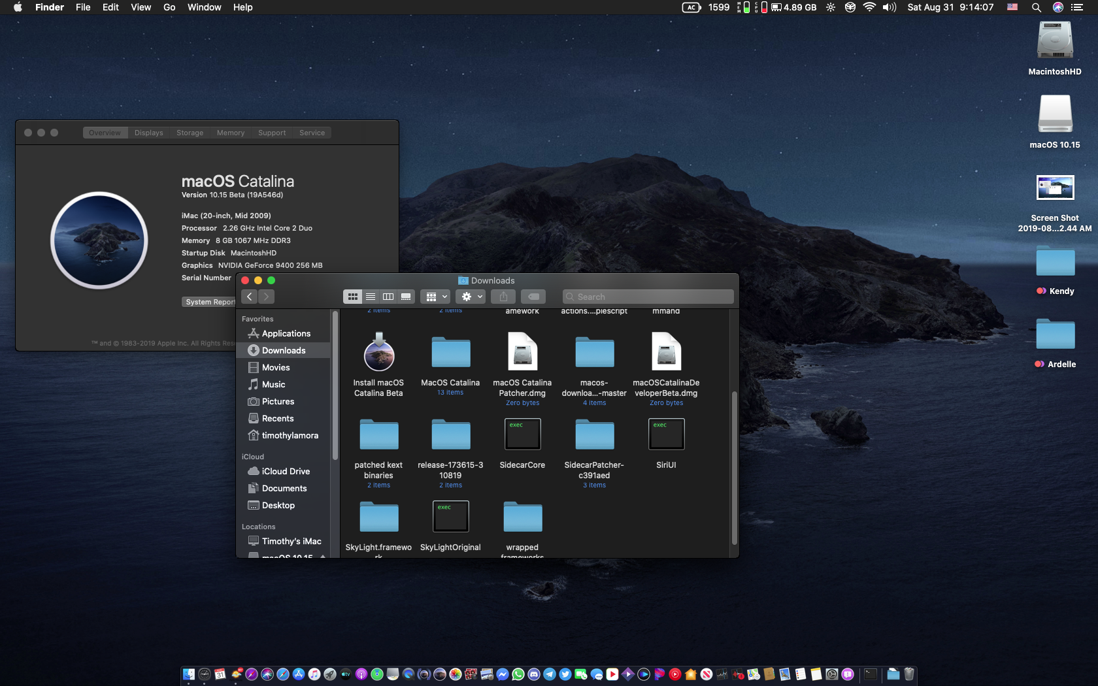Image resolution: width=1098 pixels, height=686 pixels.
Task: Open MacintoshHD drive on desktop
Action: [1055, 41]
